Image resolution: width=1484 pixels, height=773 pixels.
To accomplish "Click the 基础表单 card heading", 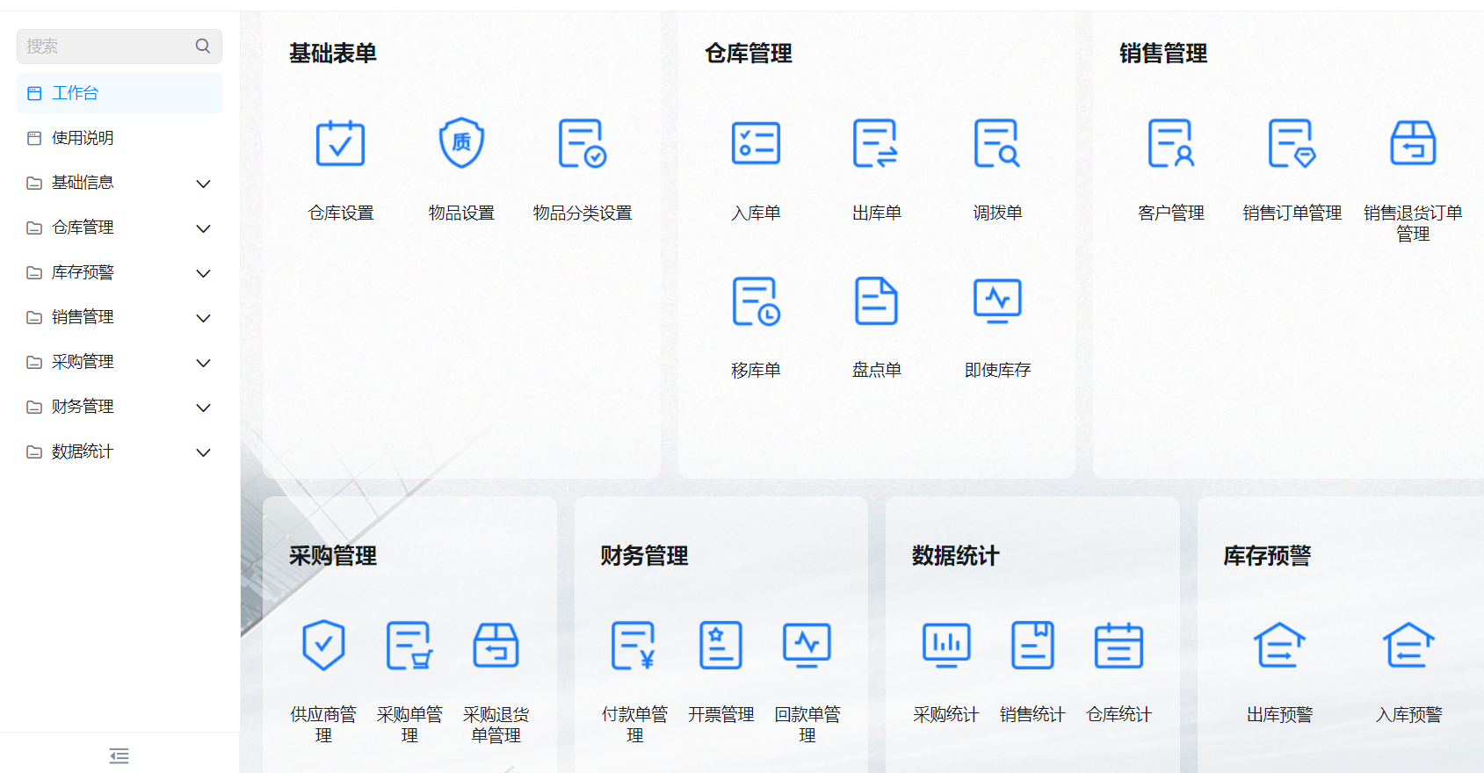I will 333,54.
